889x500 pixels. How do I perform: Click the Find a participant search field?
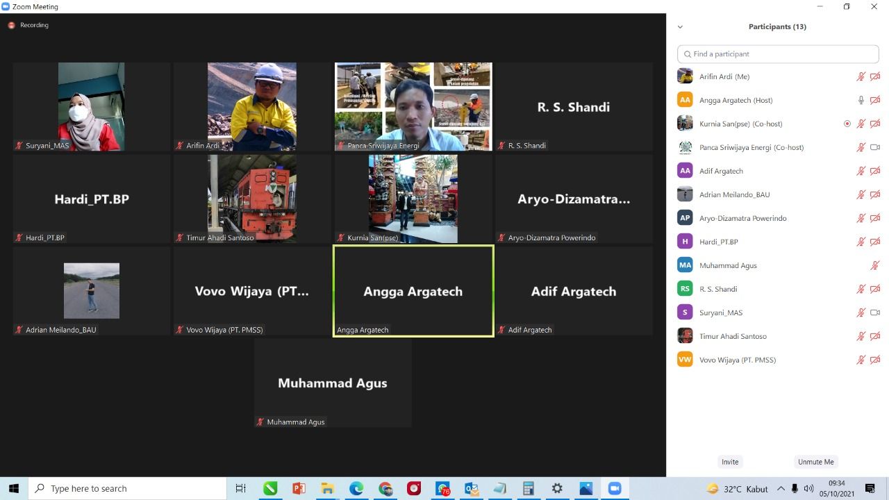[778, 54]
